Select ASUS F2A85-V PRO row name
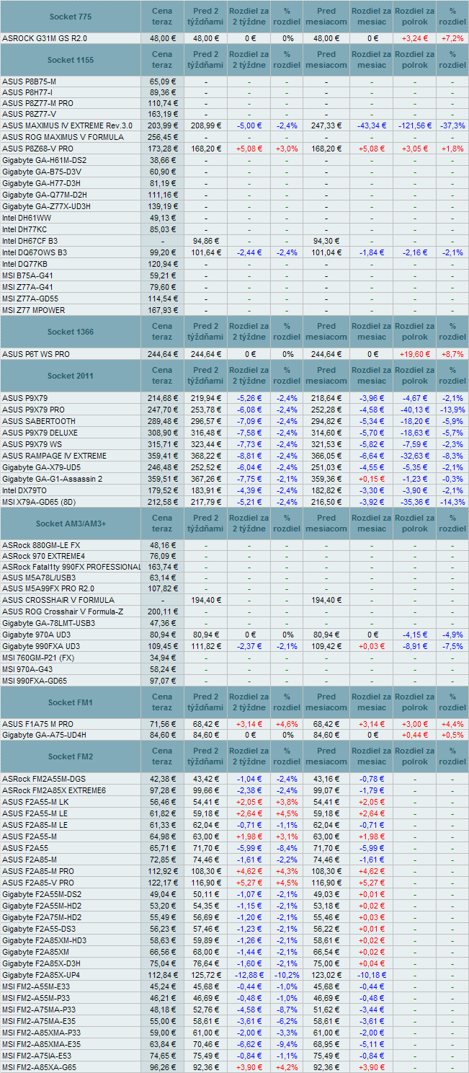469x1073 pixels. [38, 882]
